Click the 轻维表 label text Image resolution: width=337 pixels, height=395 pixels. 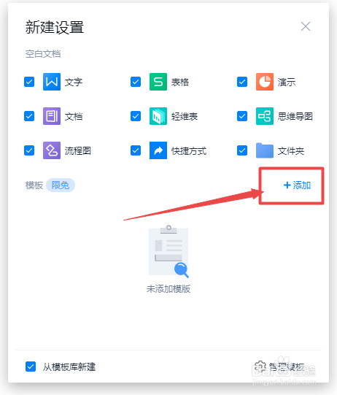pos(185,116)
